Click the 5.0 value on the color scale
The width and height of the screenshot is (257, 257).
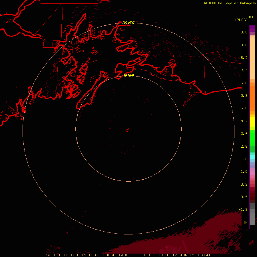[x=244, y=108]
